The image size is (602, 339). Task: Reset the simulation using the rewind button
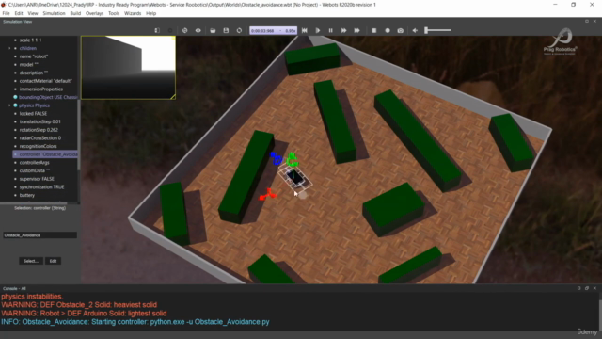point(305,30)
